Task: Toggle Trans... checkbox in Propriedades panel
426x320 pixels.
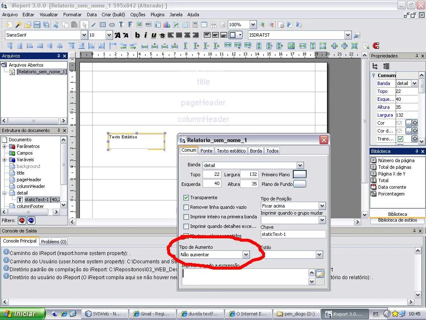Action: coord(401,139)
